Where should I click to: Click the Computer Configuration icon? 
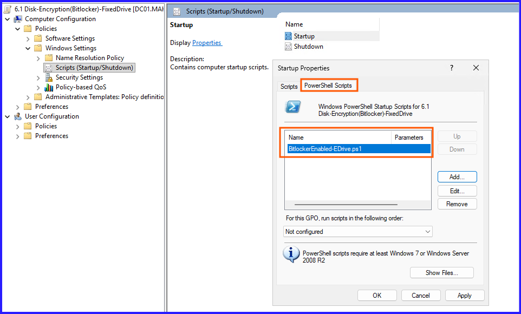click(18, 19)
